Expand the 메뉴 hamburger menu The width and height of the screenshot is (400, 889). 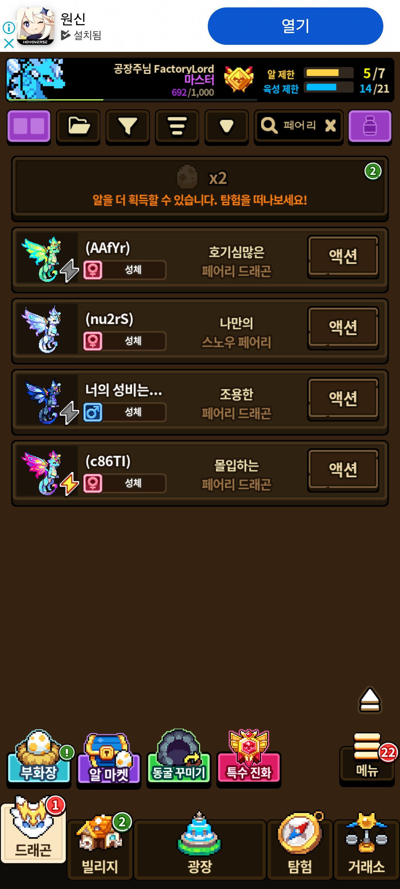pyautogui.click(x=367, y=758)
